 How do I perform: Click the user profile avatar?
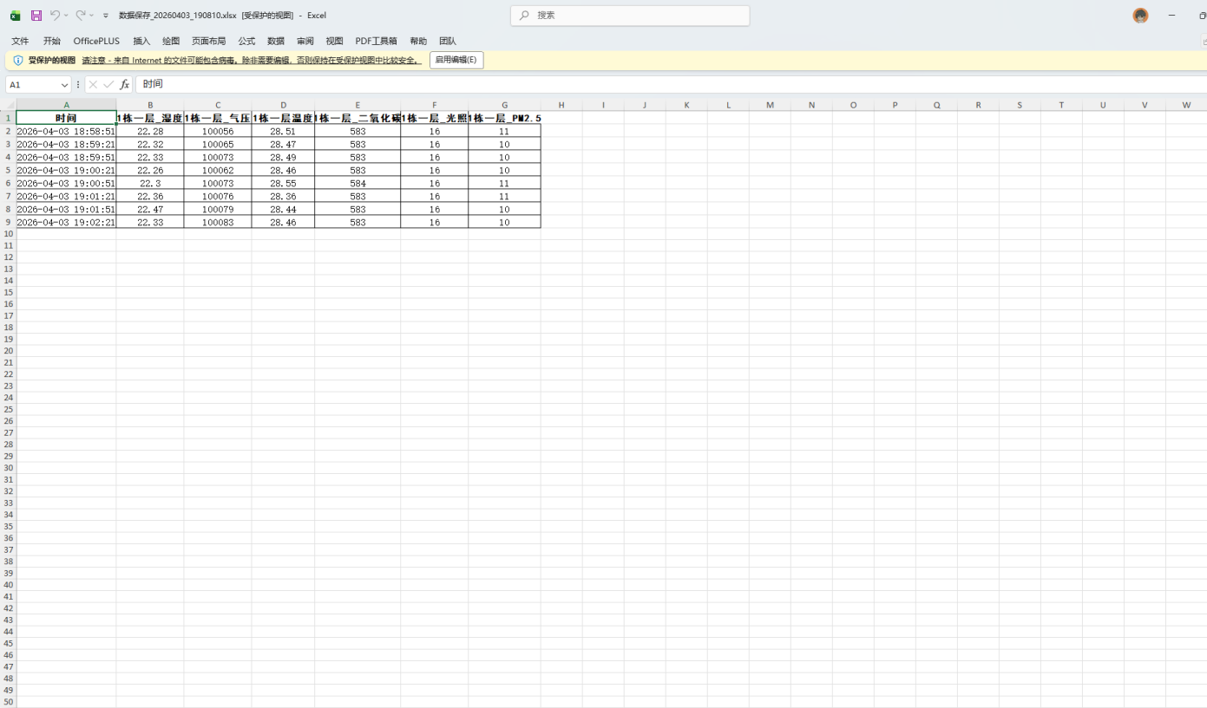click(x=1140, y=16)
